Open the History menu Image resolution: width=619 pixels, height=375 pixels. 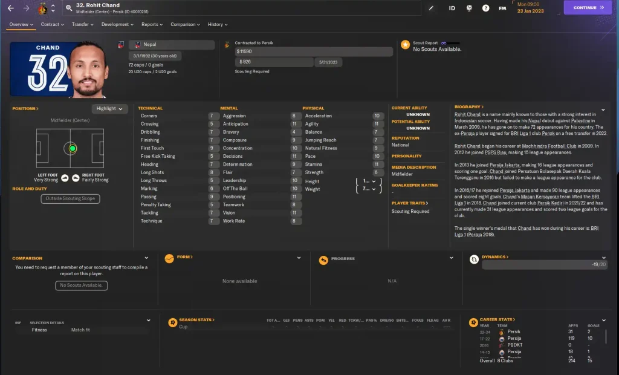(x=218, y=25)
